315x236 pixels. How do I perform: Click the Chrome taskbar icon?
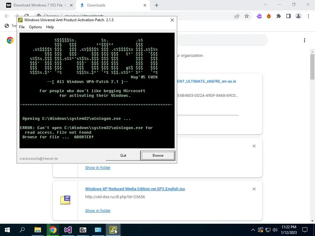[53, 230]
